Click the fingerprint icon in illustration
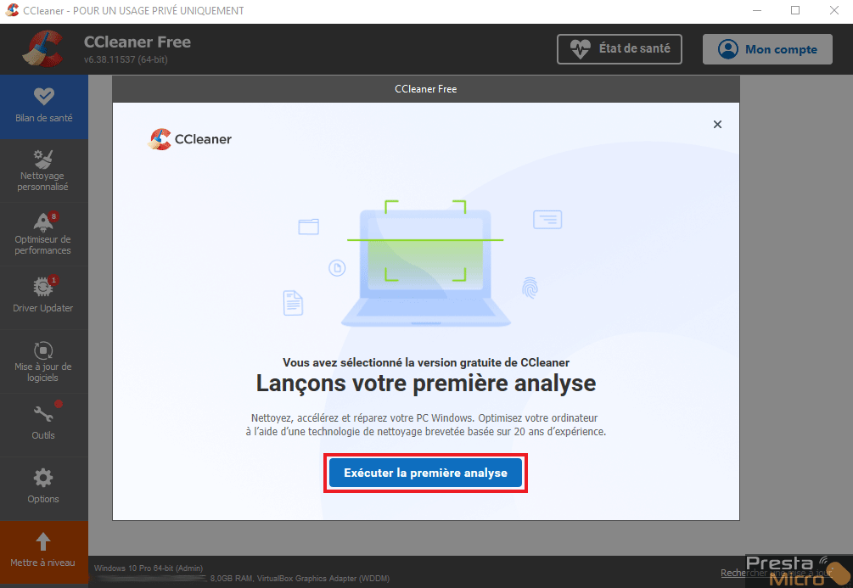Screen dimensions: 853x588 (x=530, y=288)
